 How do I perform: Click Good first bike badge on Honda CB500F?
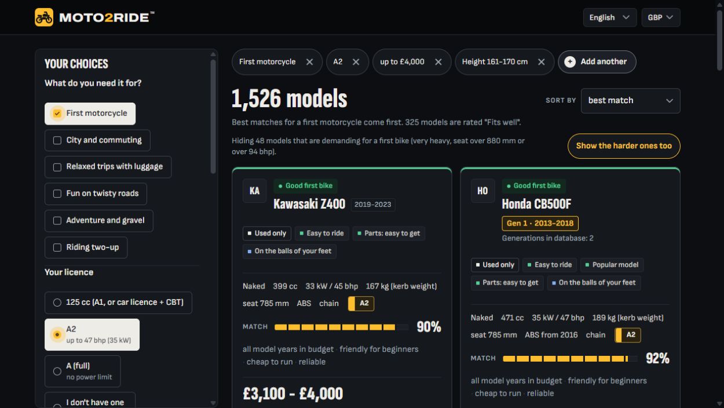click(x=534, y=185)
